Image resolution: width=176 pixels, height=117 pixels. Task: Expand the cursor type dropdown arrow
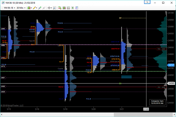[52, 8]
